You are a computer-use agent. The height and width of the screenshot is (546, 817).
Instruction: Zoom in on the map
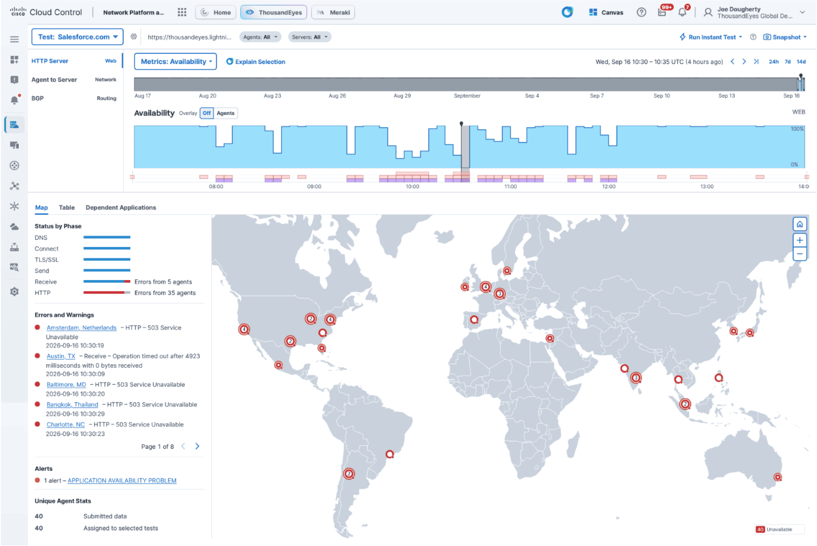[x=800, y=240]
